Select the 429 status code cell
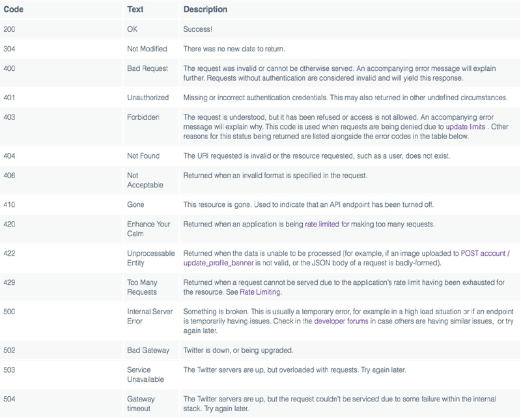Image resolution: width=521 pixels, height=419 pixels. 10,283
